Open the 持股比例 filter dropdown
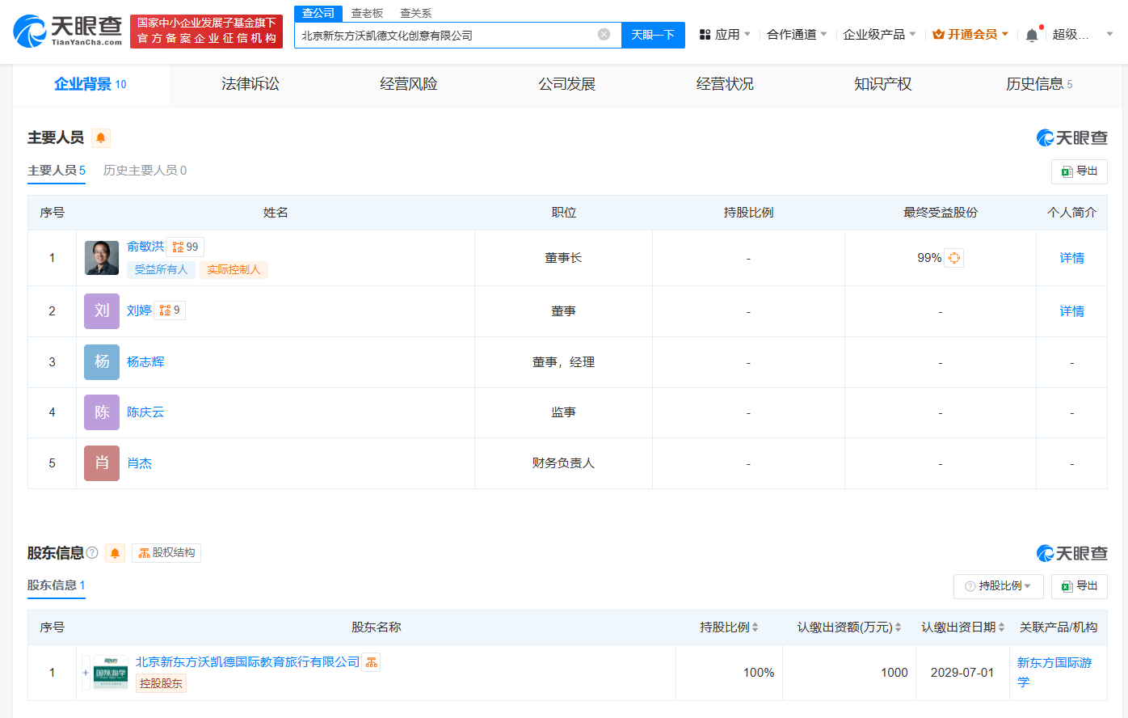The height and width of the screenshot is (718, 1128). click(999, 586)
